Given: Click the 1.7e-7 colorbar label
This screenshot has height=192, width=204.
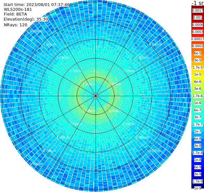Looking at the screenshot, I should [x=198, y=124].
